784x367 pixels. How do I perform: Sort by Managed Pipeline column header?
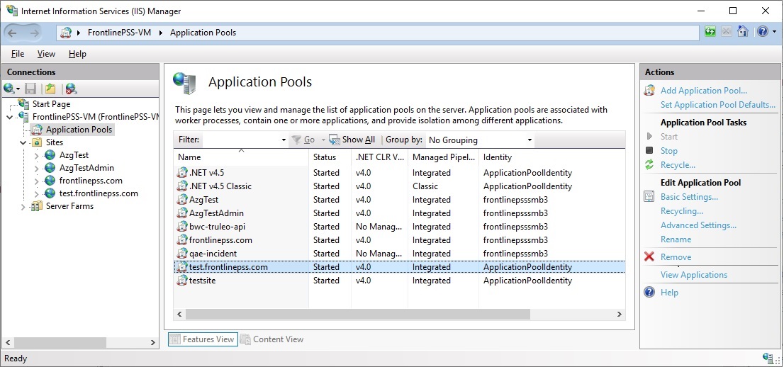click(443, 157)
